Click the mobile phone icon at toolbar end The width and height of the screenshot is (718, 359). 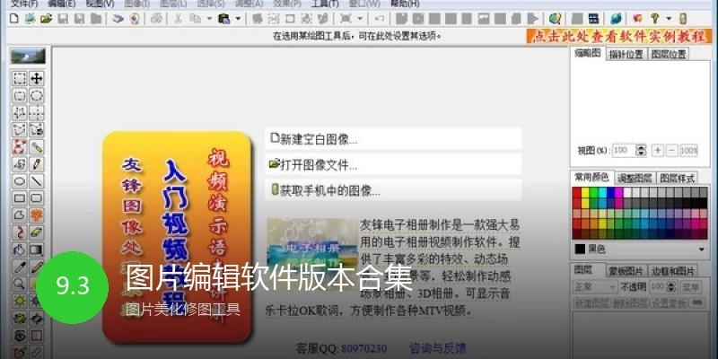(683, 19)
